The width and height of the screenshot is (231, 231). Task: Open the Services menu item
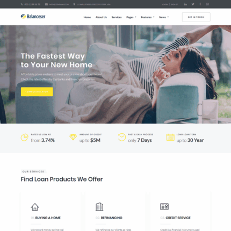(117, 17)
